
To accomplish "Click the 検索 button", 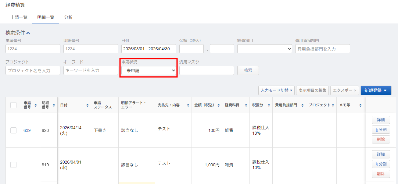I will pyautogui.click(x=248, y=70).
